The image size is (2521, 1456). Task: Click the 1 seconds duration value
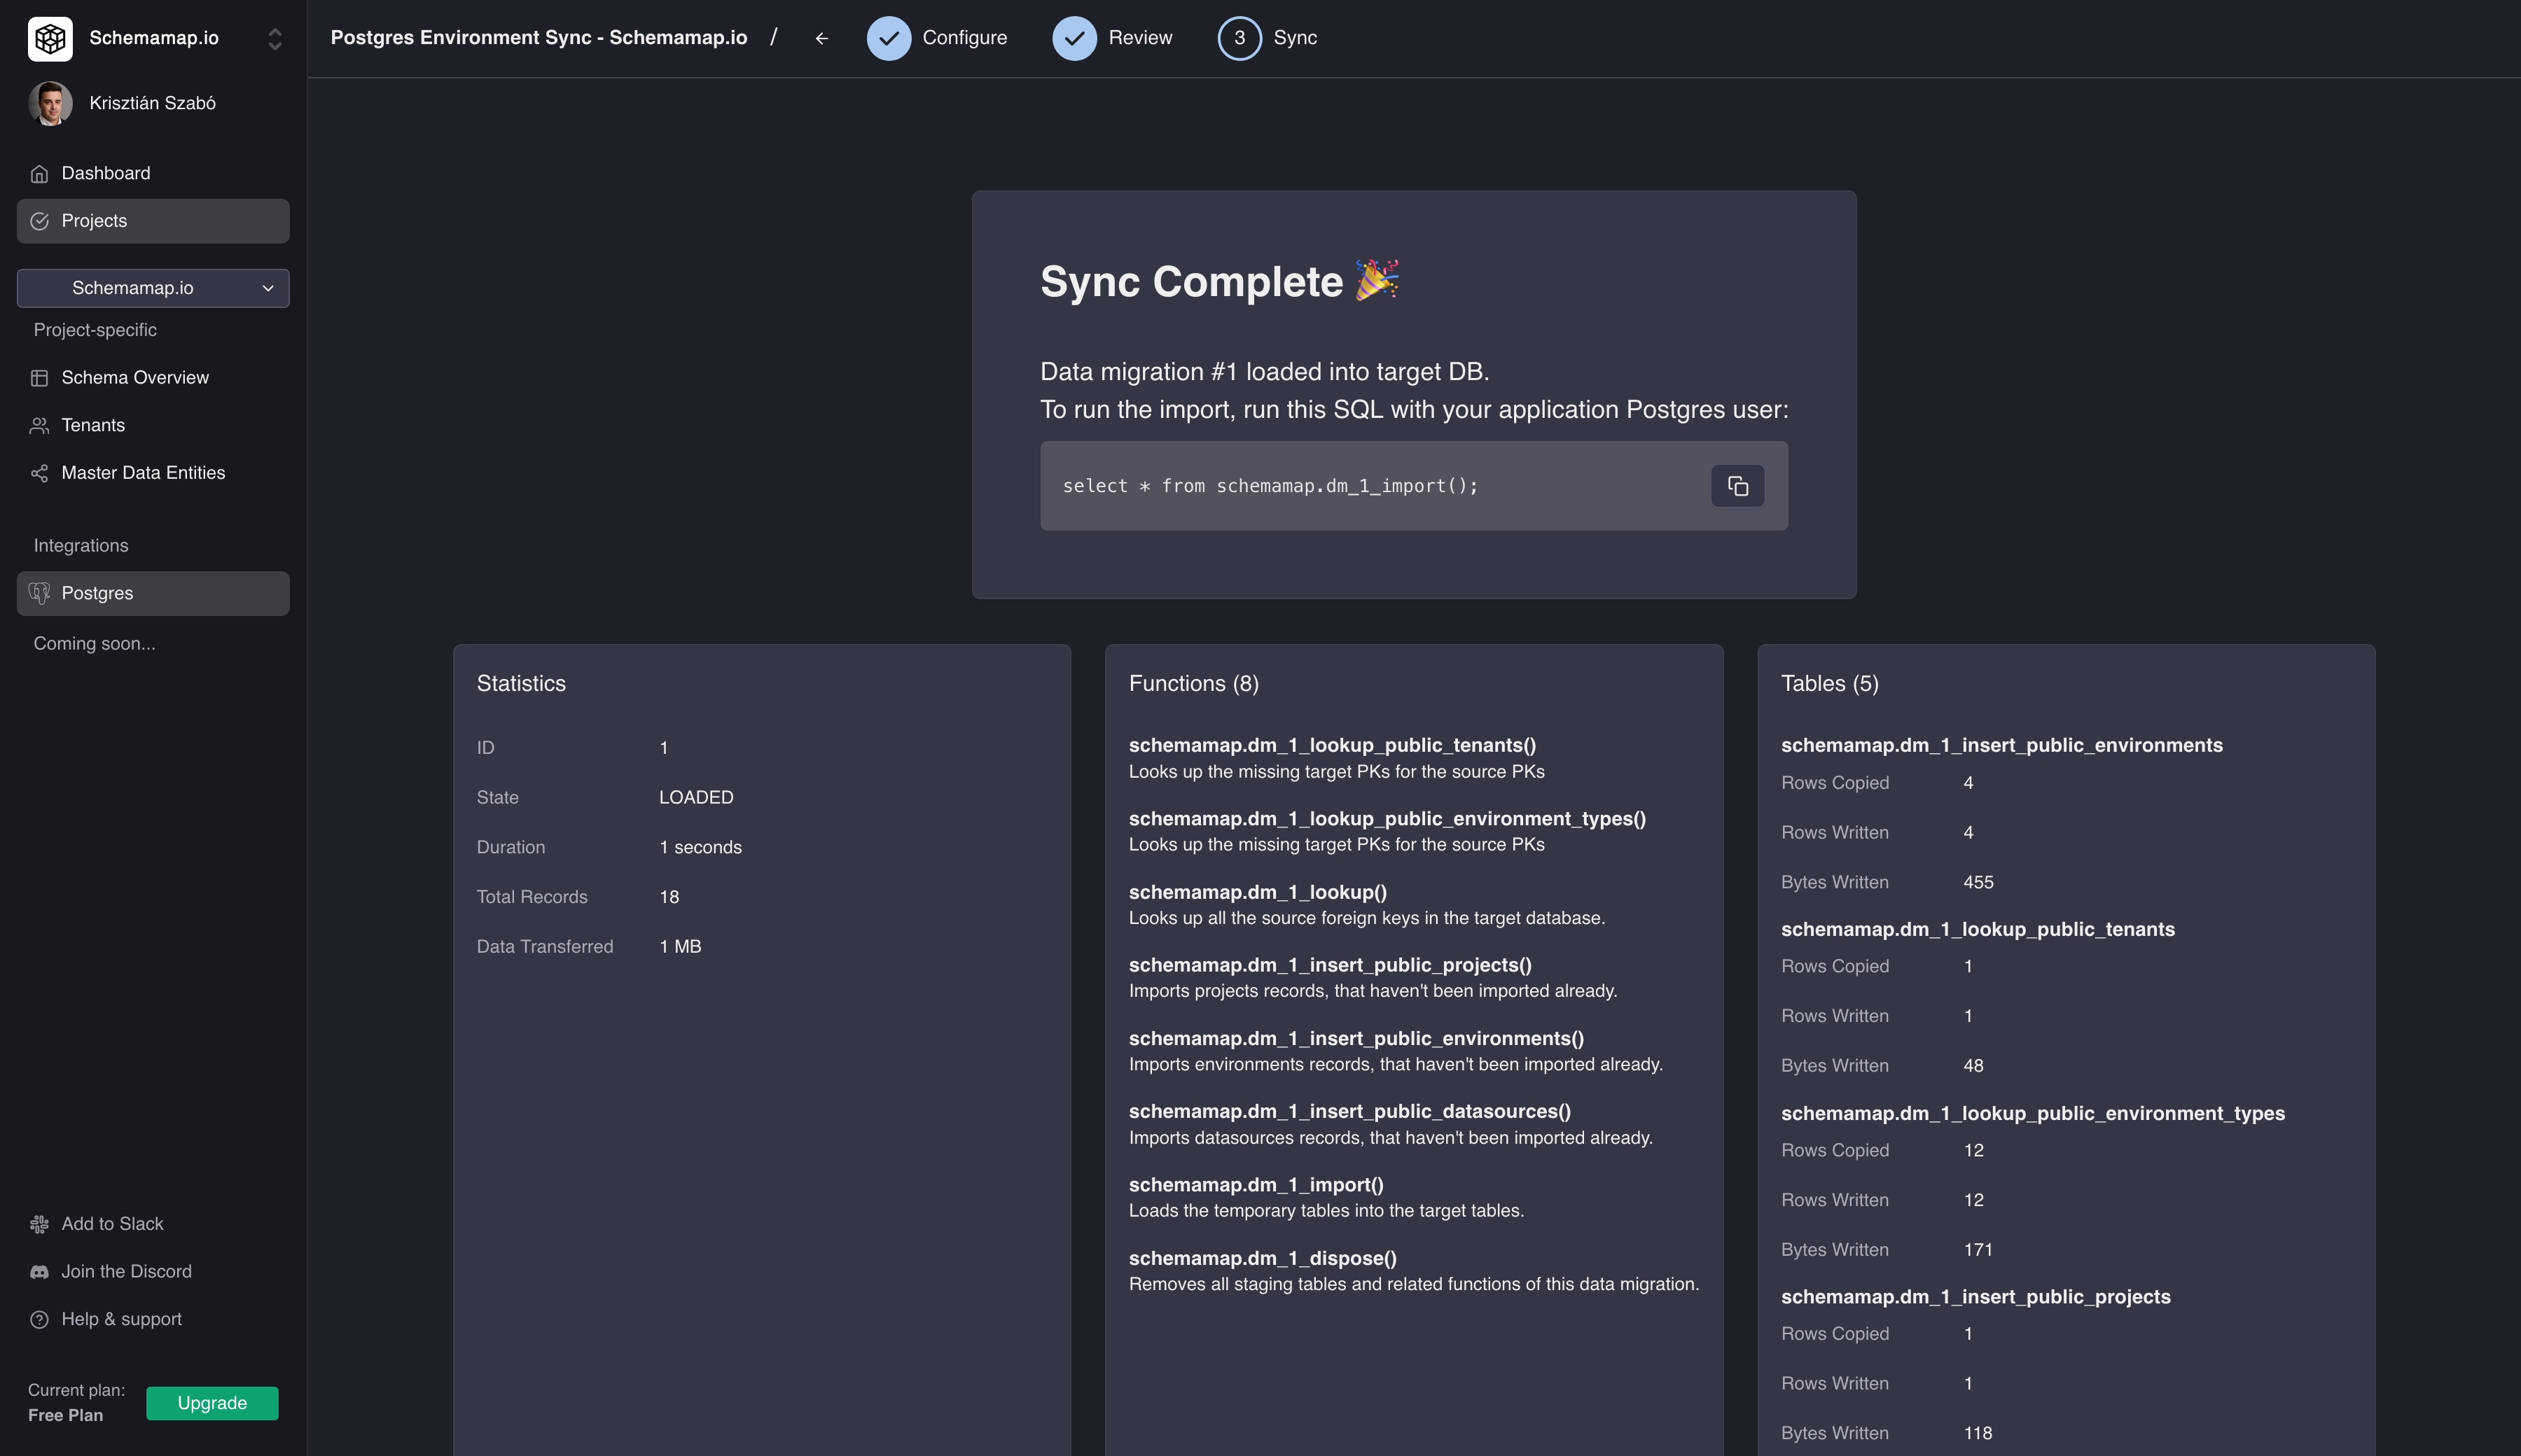coord(700,848)
